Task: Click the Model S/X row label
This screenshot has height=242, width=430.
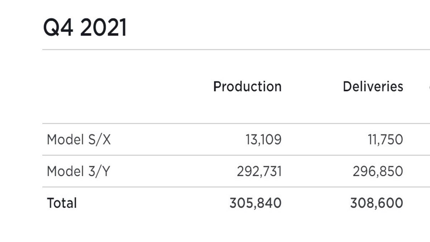Action: tap(79, 139)
